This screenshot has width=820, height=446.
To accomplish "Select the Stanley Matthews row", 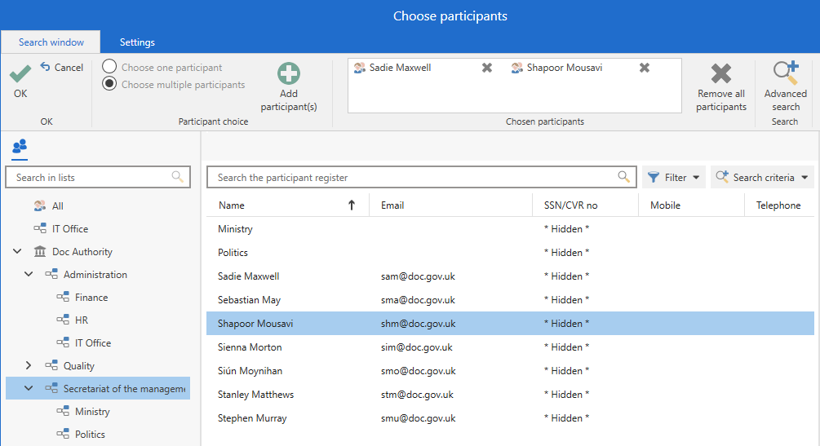I will (511, 395).
